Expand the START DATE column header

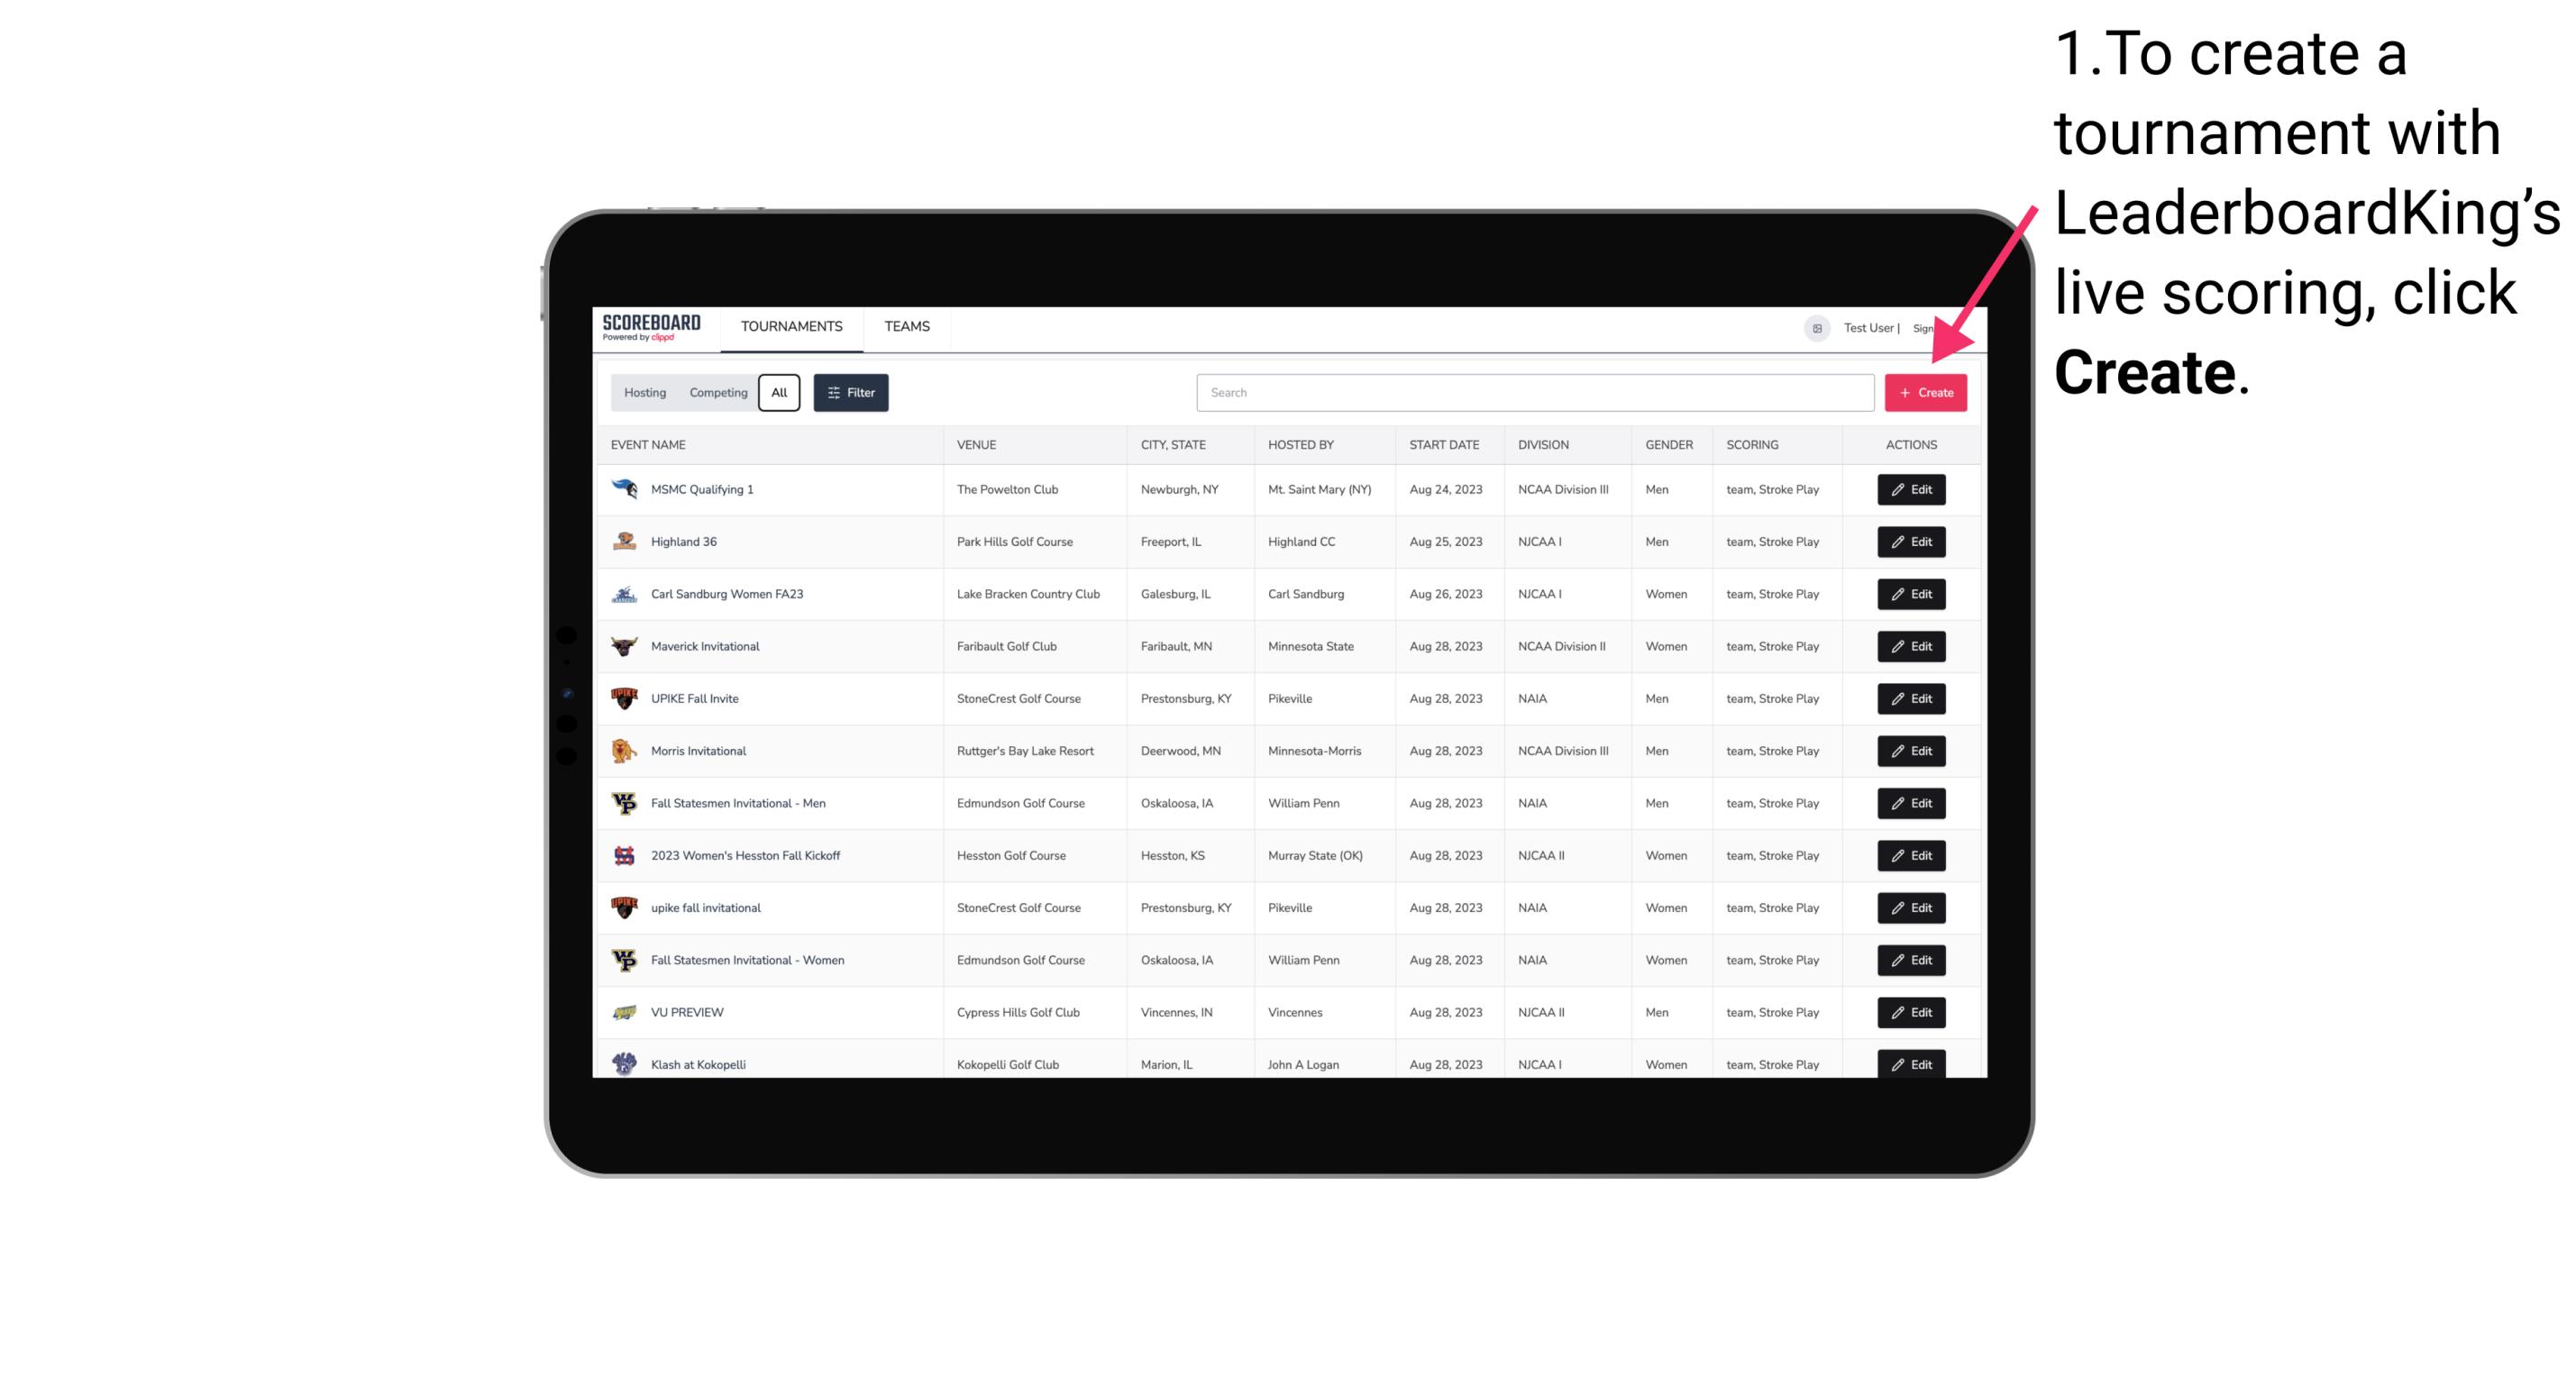tap(1442, 445)
